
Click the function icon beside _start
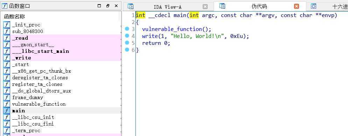click(7, 64)
